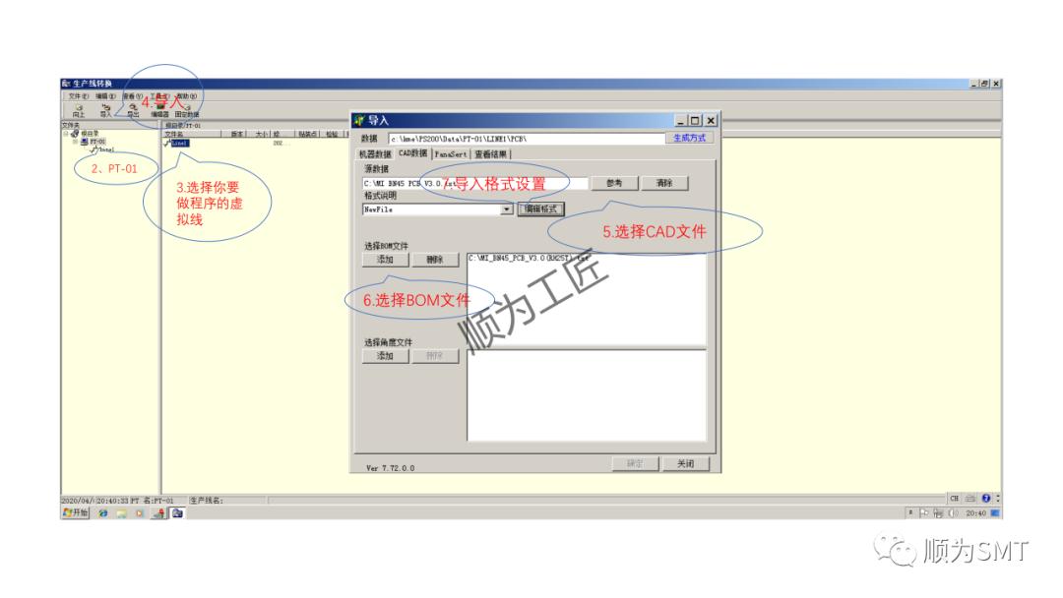Click the active taskbar application button
The width and height of the screenshot is (1063, 598).
[x=177, y=513]
